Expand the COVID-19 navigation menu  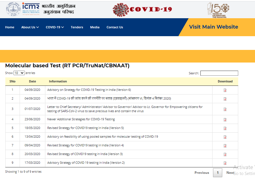(55, 27)
